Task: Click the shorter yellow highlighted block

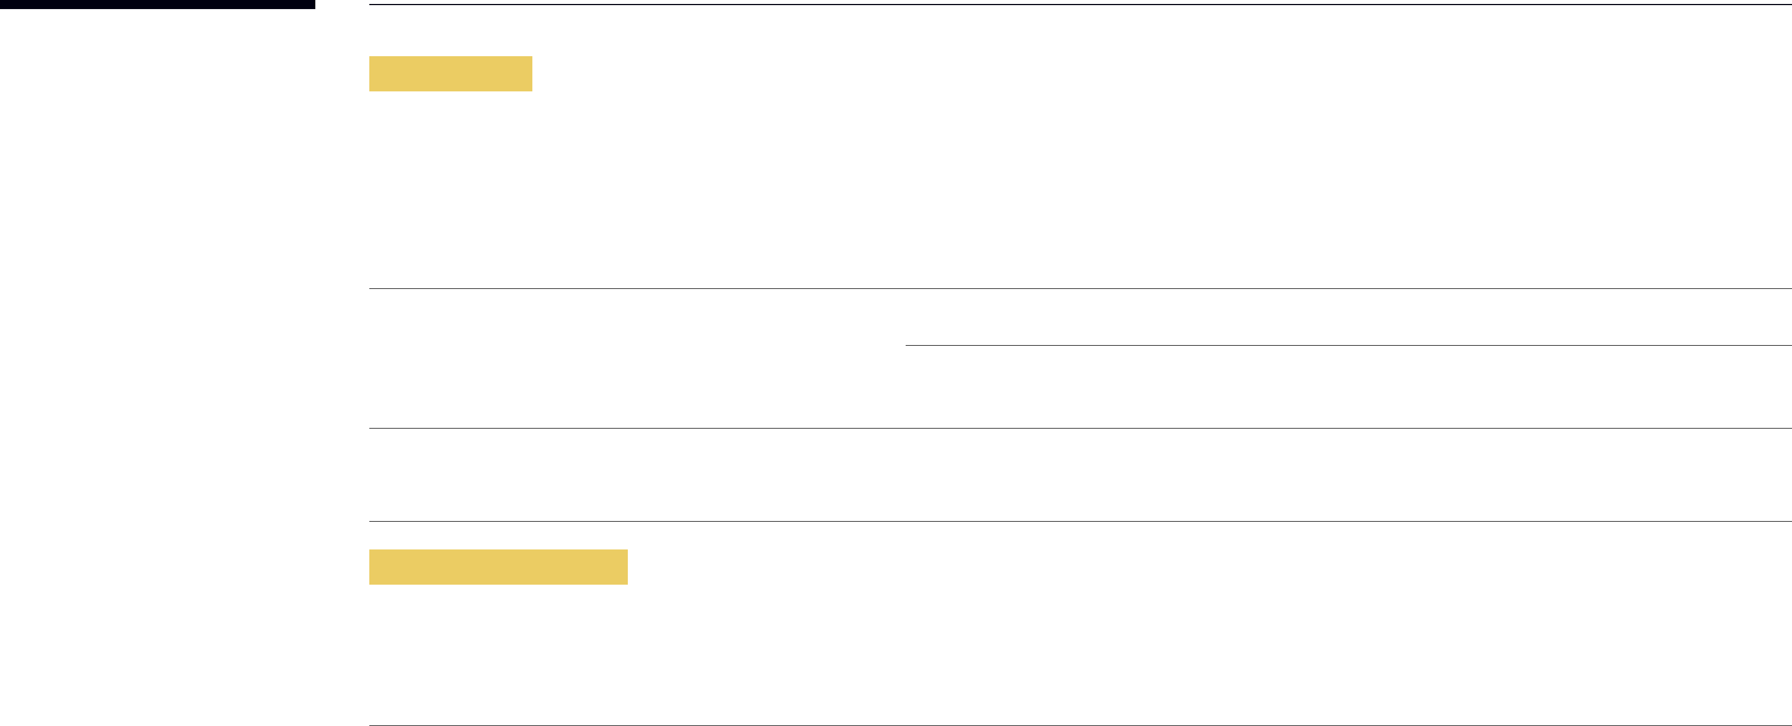Action: [451, 74]
